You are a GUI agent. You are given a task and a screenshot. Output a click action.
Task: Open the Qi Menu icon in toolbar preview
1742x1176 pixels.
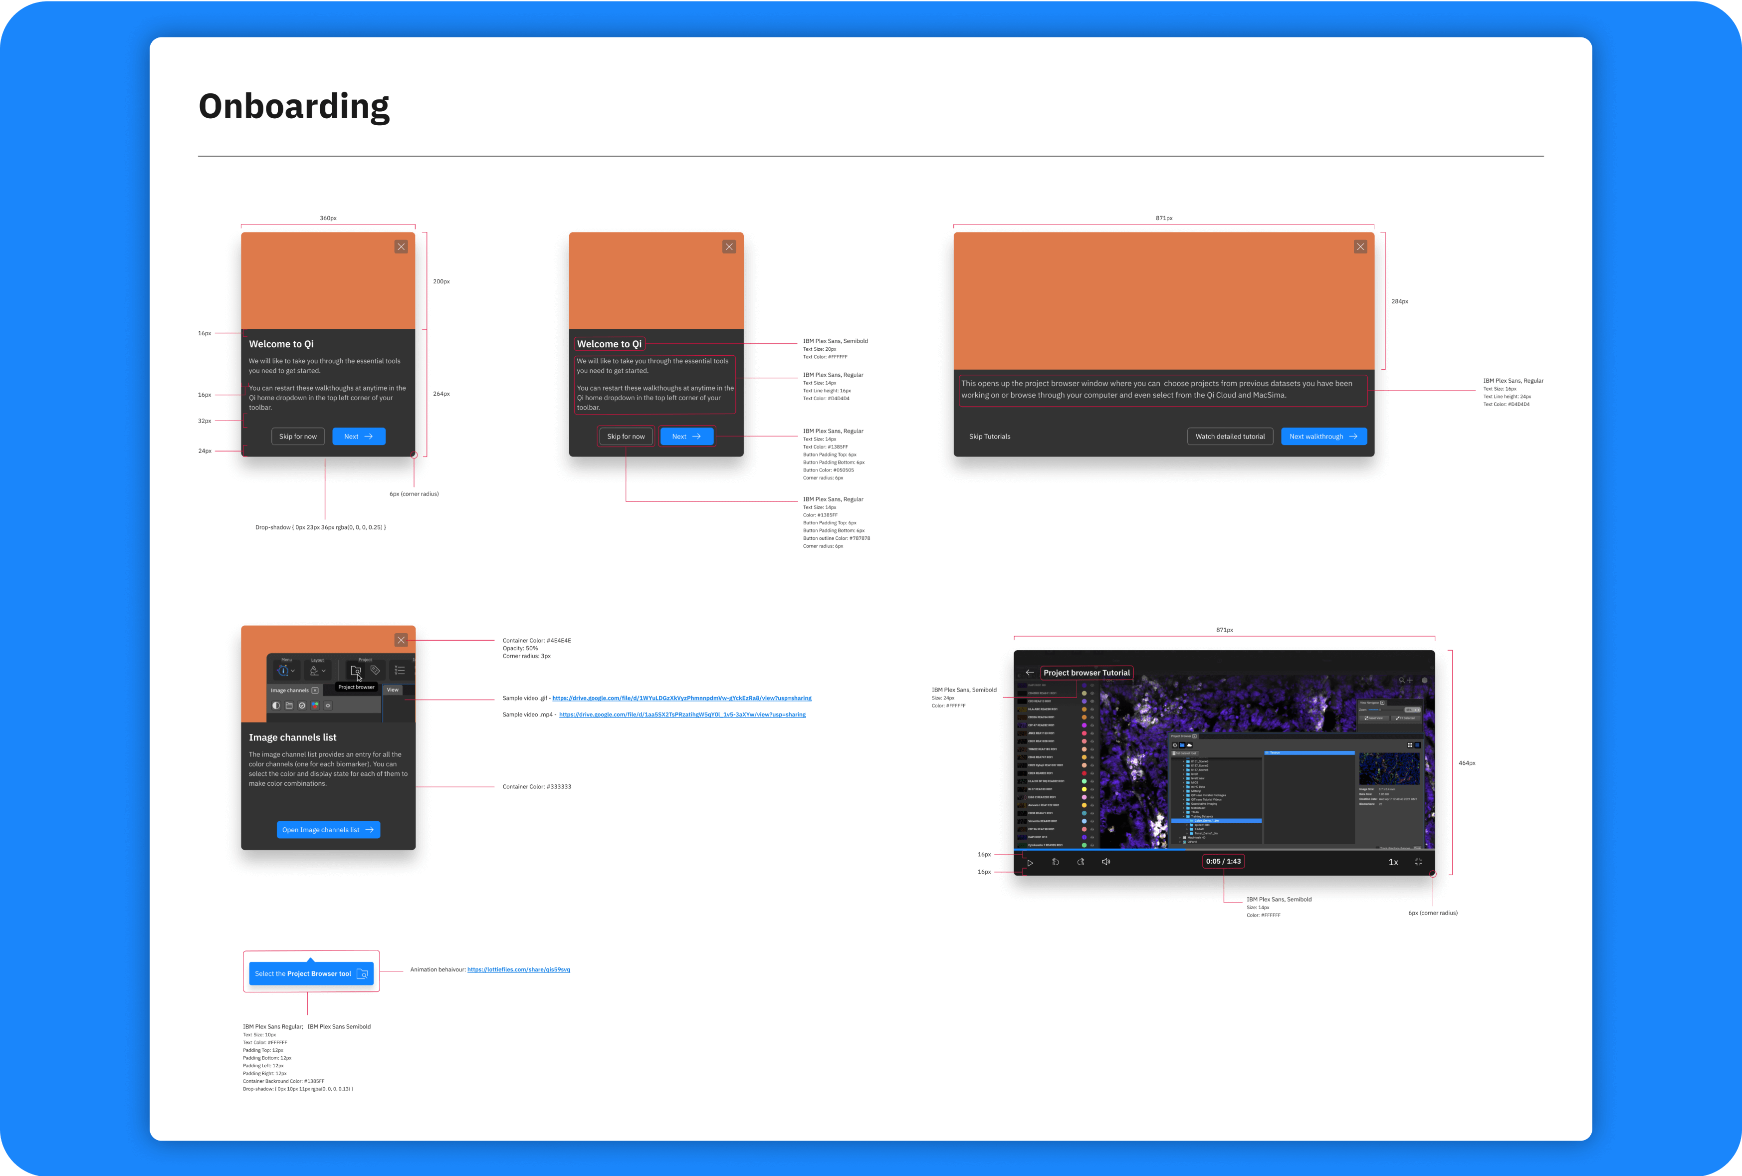[283, 671]
